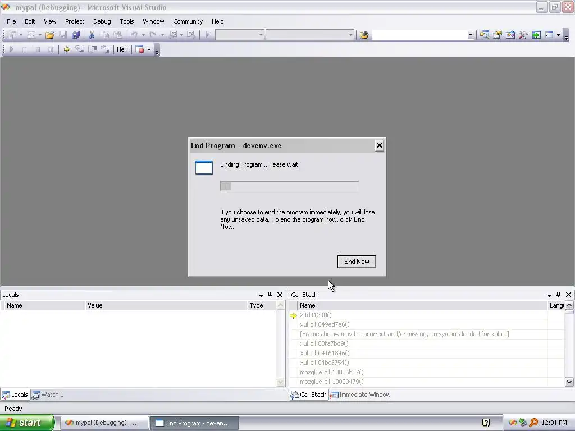Select the Locals tab
Viewport: 575px width, 431px height.
pyautogui.click(x=15, y=395)
